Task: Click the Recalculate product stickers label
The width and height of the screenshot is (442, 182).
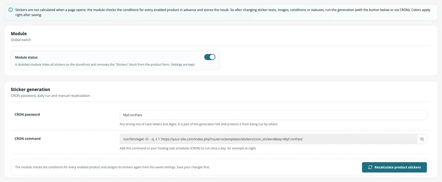Action: point(398,167)
